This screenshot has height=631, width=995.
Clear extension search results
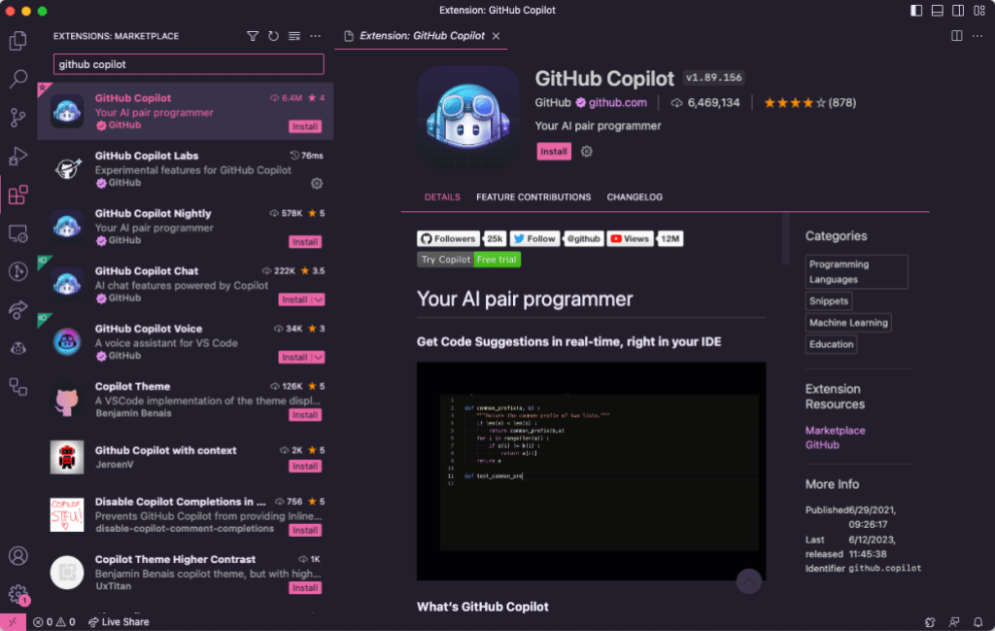[294, 36]
